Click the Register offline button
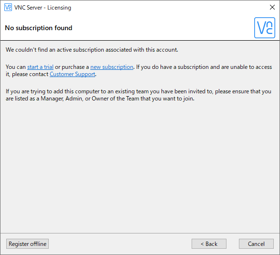This screenshot has height=255, width=280. pos(28,244)
